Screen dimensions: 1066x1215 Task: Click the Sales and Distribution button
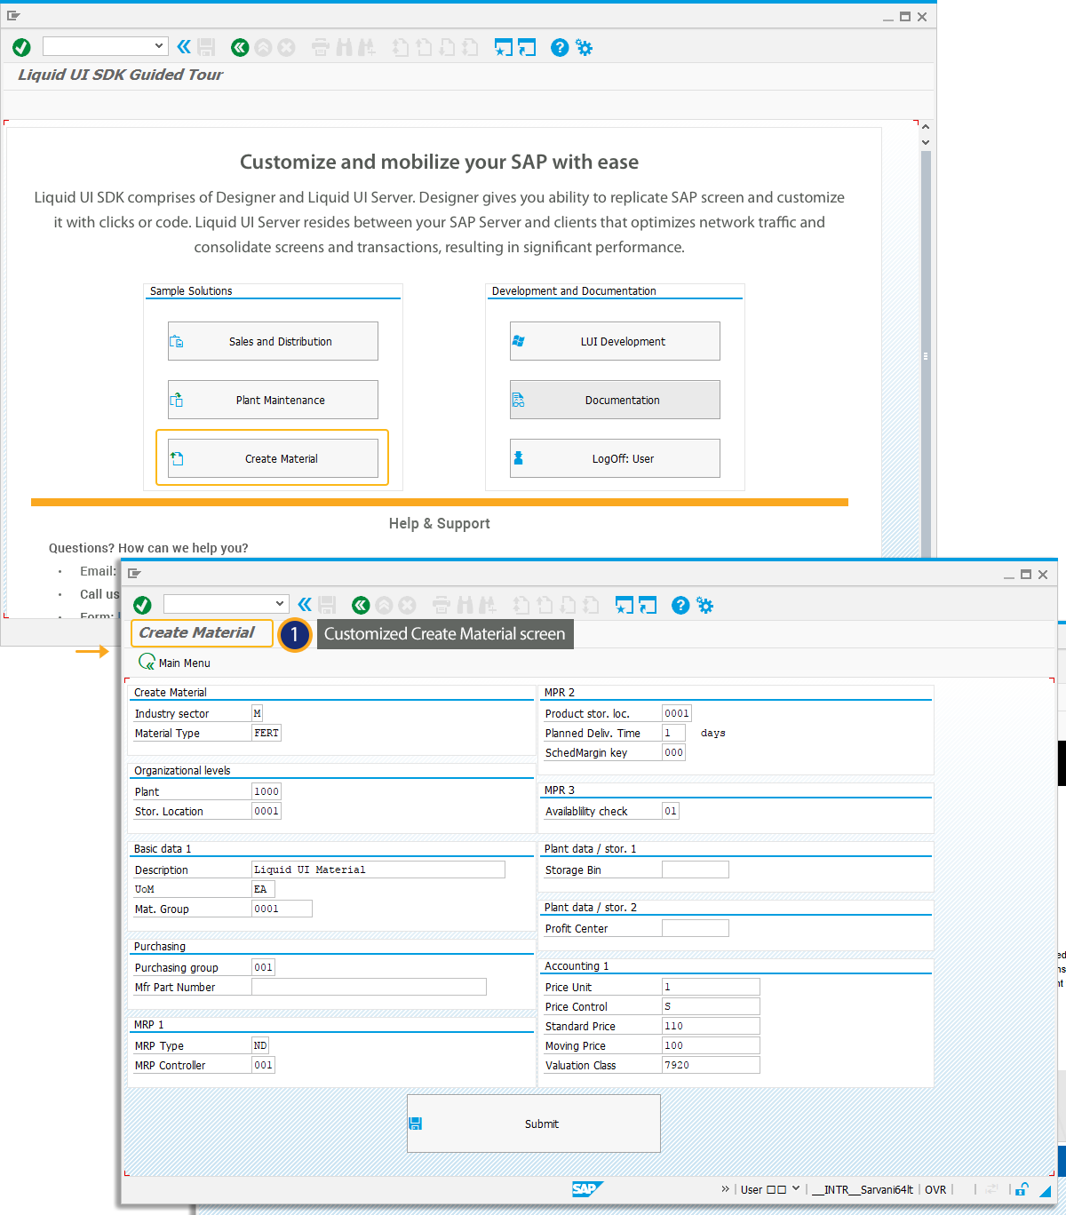click(x=273, y=341)
